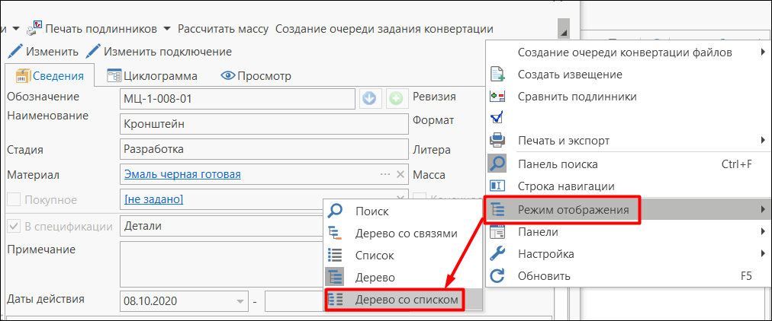The width and height of the screenshot is (772, 321).
Task: Open the Настройка submenu
Action: pyautogui.click(x=629, y=254)
